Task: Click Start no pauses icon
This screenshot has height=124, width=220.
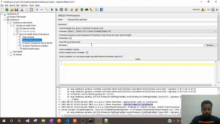Action: [56, 10]
